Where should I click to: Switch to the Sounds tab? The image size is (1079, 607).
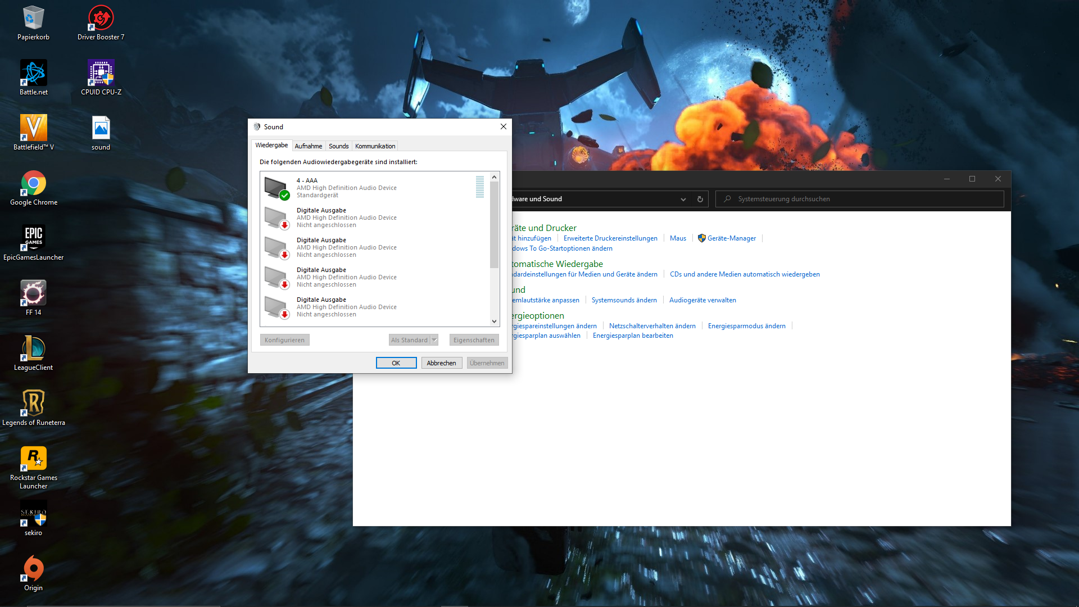338,146
